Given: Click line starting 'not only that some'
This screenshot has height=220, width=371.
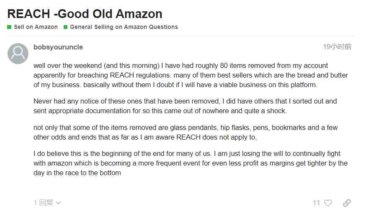Looking at the screenshot, I should coord(185,127).
